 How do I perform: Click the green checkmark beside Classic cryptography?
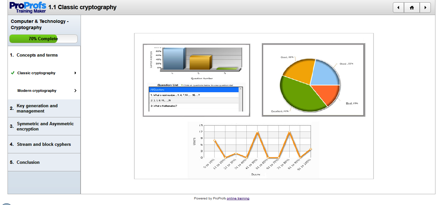(x=12, y=73)
